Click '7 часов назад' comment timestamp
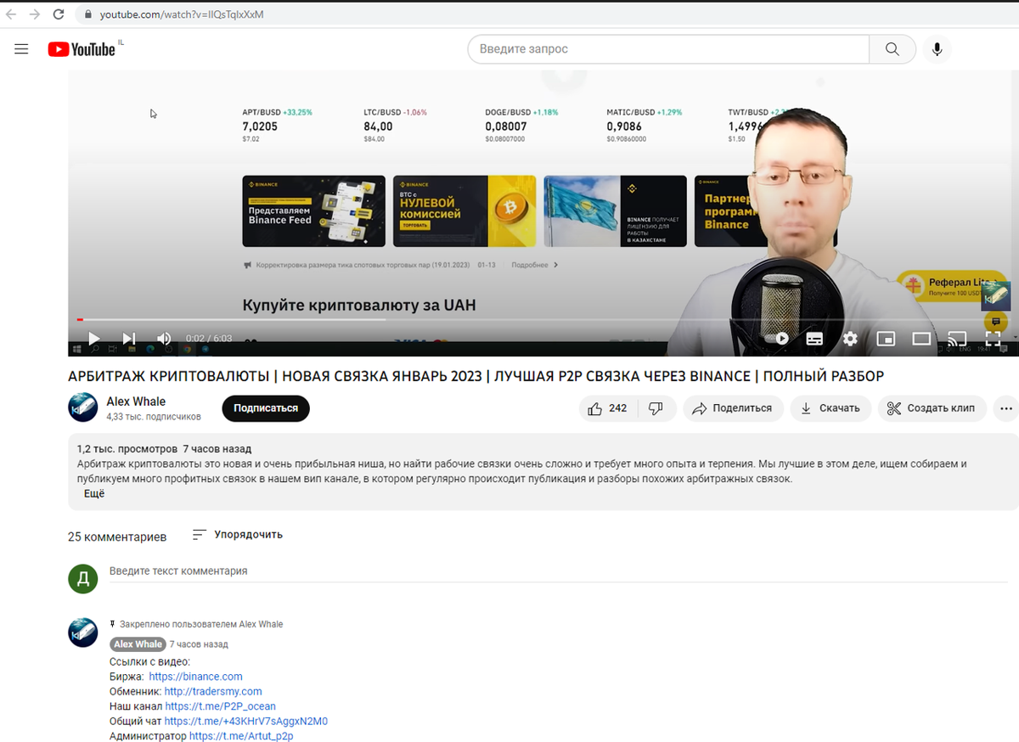Screen dimensions: 1019x742 click(199, 644)
